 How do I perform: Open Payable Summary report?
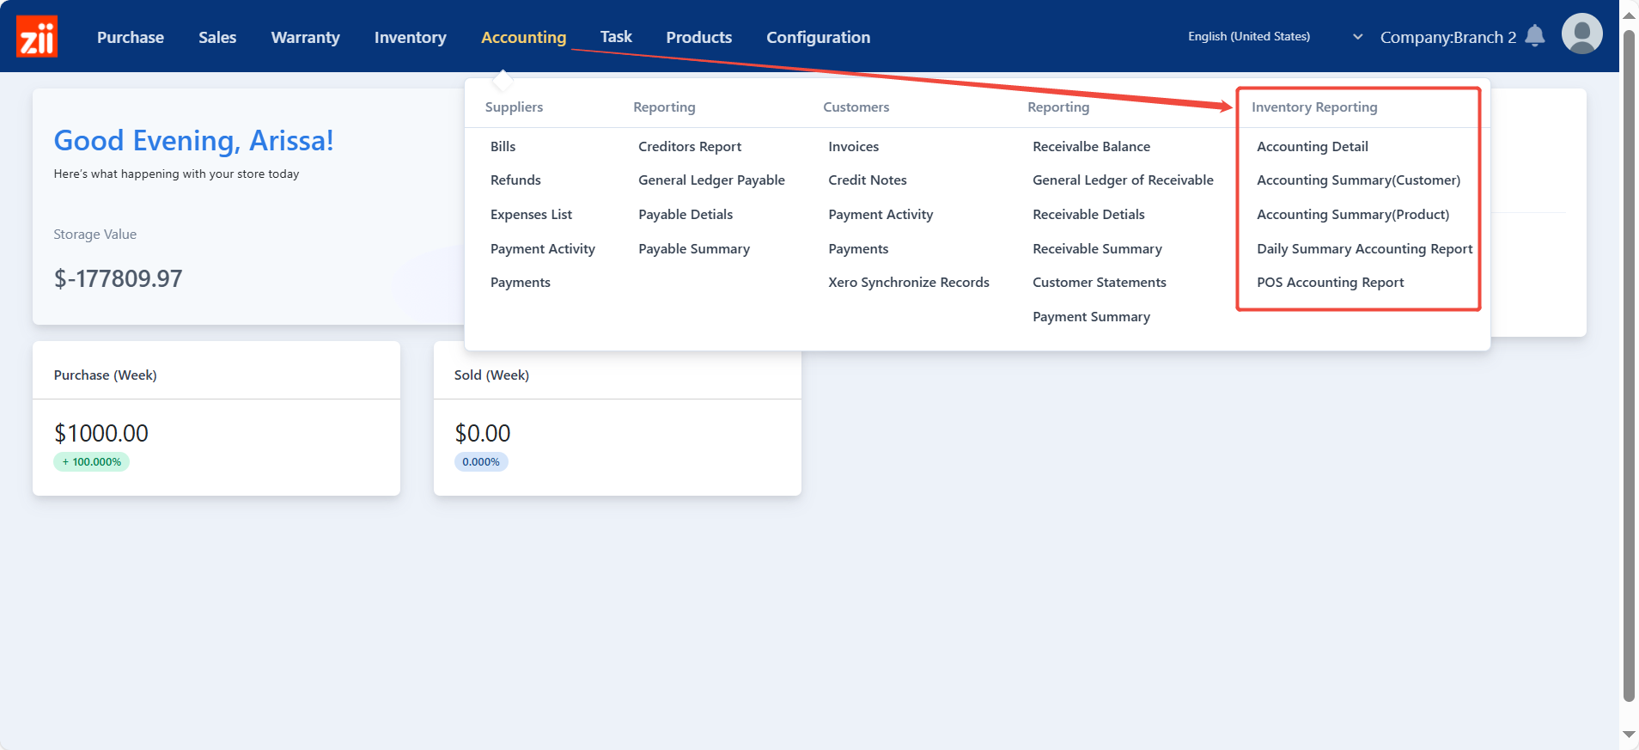pyautogui.click(x=694, y=248)
